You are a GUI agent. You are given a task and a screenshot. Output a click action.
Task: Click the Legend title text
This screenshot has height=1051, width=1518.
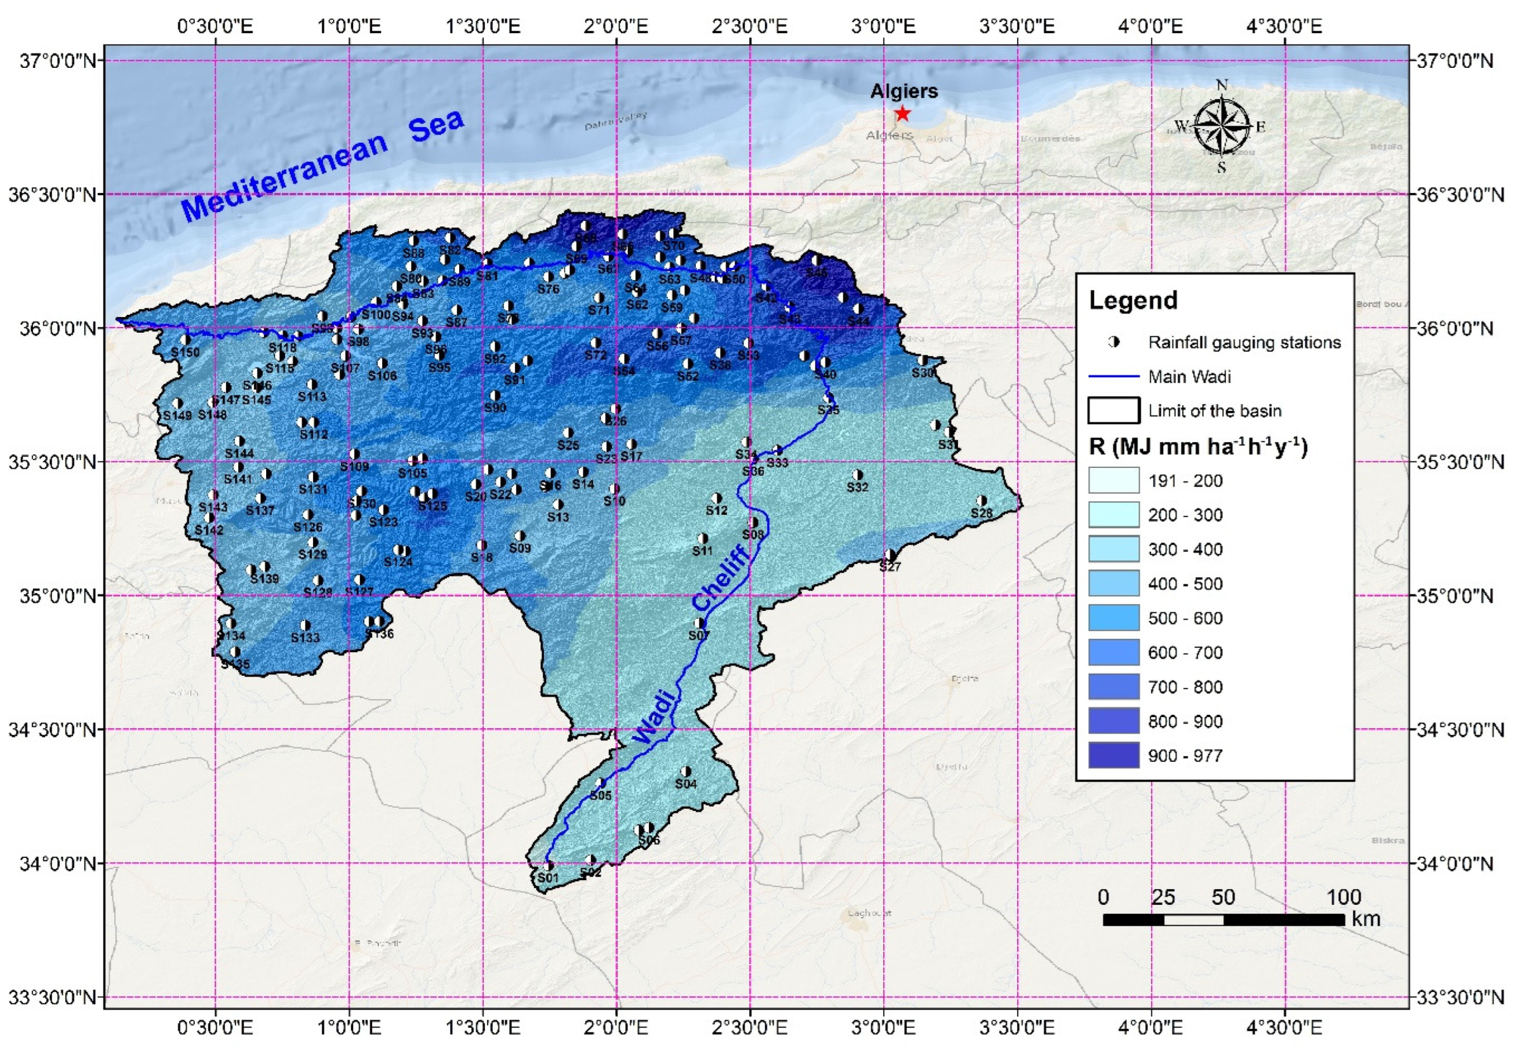point(1133,300)
